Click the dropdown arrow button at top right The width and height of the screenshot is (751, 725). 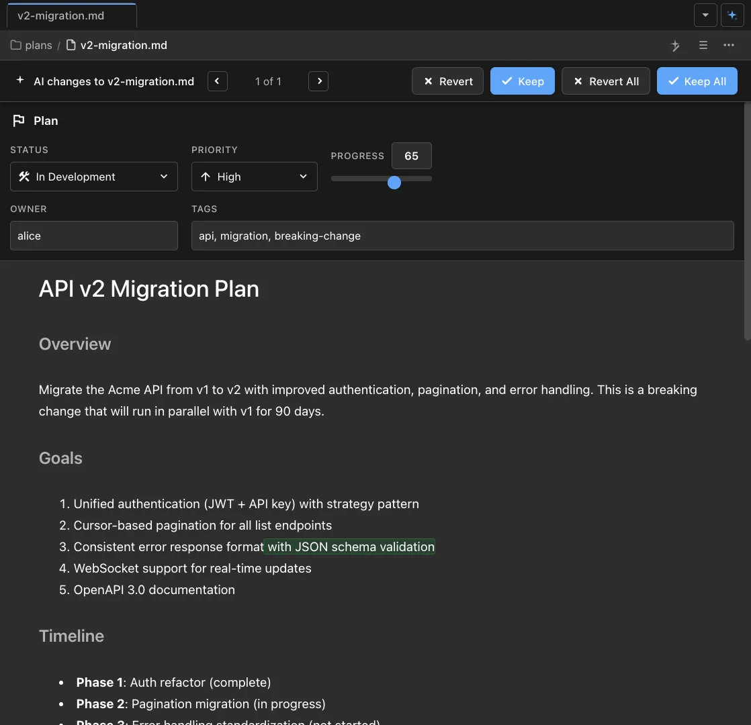pyautogui.click(x=705, y=15)
